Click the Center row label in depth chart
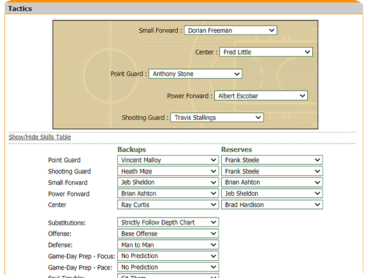The width and height of the screenshot is (366, 278). pos(57,205)
